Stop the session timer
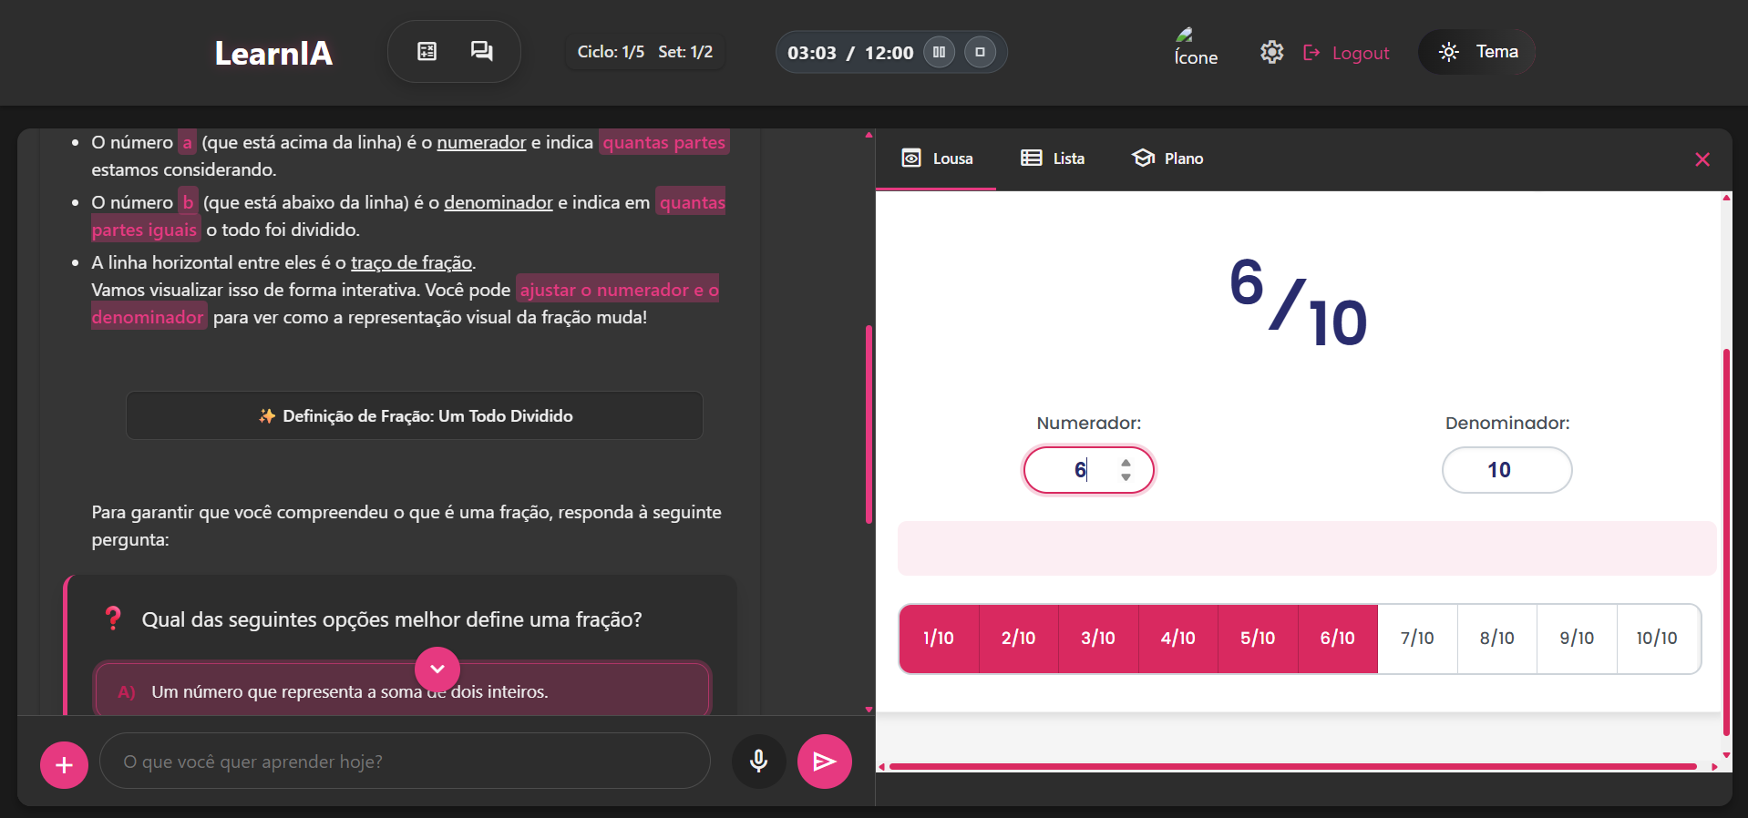1748x818 pixels. 980,52
